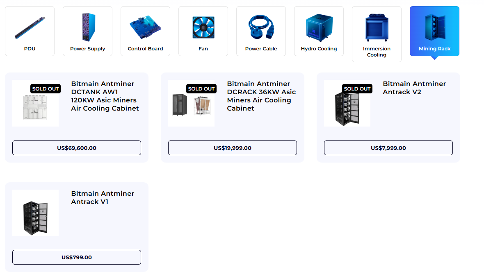Open Bitmain Antminer DCRACK 36KW title link
This screenshot has height=274, width=484.
[261, 96]
